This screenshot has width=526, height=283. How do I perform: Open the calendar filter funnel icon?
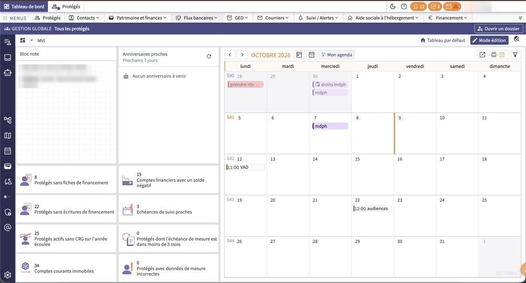coord(515,55)
